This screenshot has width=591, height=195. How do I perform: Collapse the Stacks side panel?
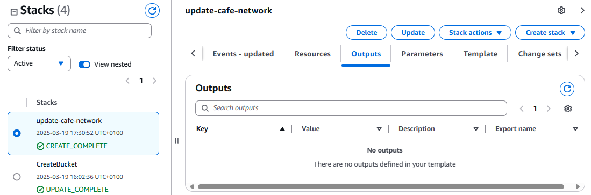click(x=14, y=12)
